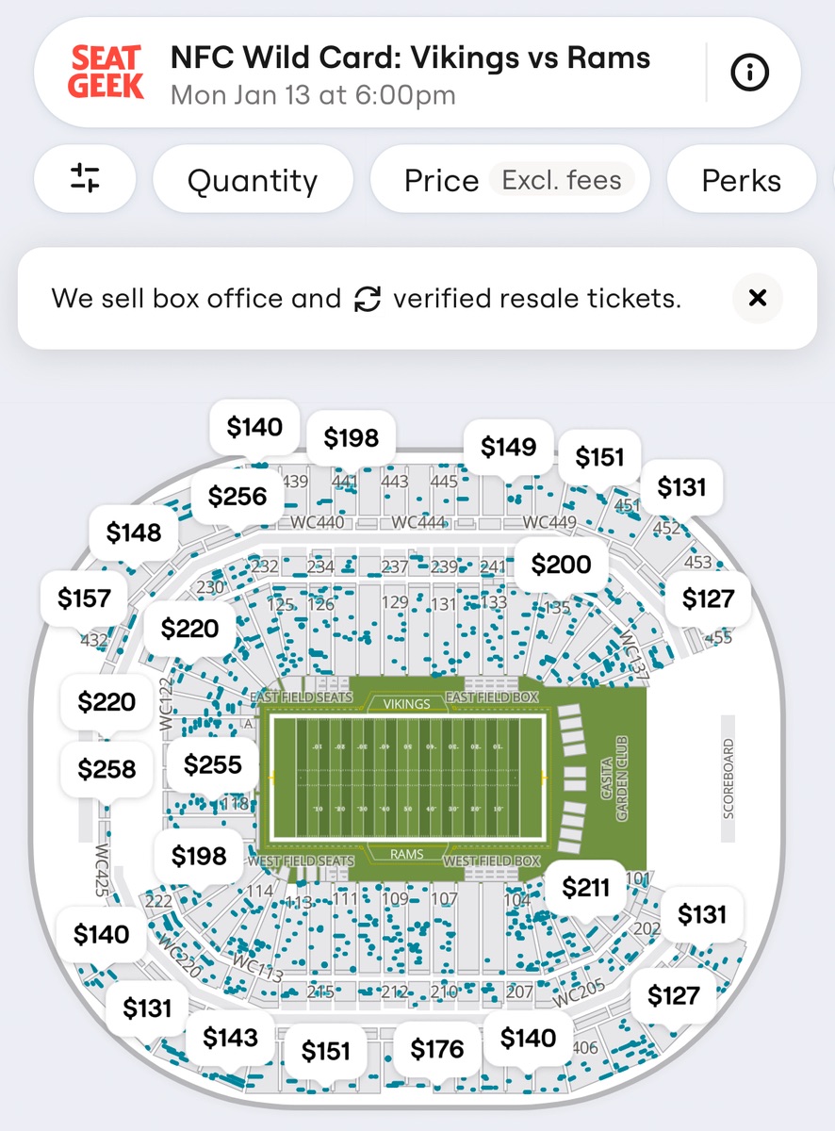Open the Price filter
The height and width of the screenshot is (1131, 835).
[x=441, y=180]
